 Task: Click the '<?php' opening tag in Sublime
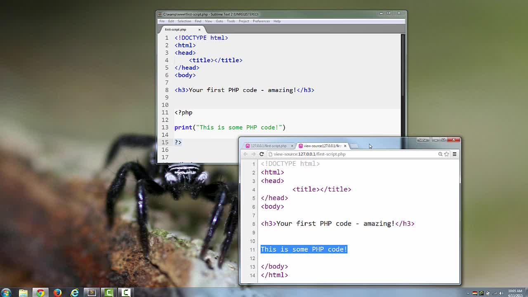[x=184, y=112]
